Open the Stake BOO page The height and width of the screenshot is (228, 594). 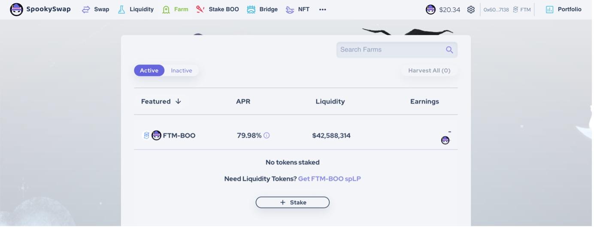pyautogui.click(x=217, y=9)
